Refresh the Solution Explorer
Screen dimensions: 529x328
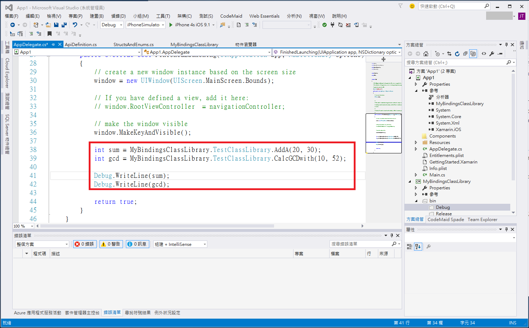click(x=457, y=54)
